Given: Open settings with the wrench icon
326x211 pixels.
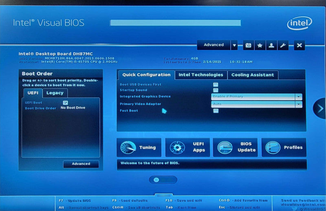Looking at the screenshot, I should (x=283, y=45).
